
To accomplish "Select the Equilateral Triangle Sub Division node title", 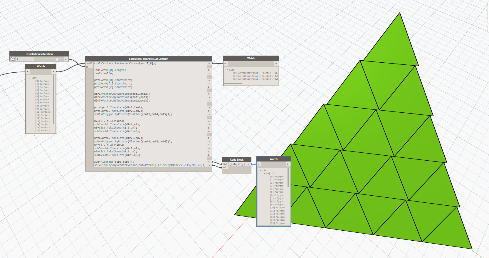I will click(149, 59).
